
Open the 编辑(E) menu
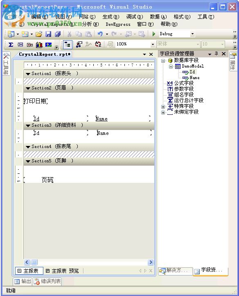pos(40,17)
